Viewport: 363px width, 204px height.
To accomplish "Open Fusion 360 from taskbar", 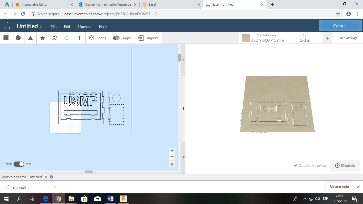I will [x=123, y=199].
